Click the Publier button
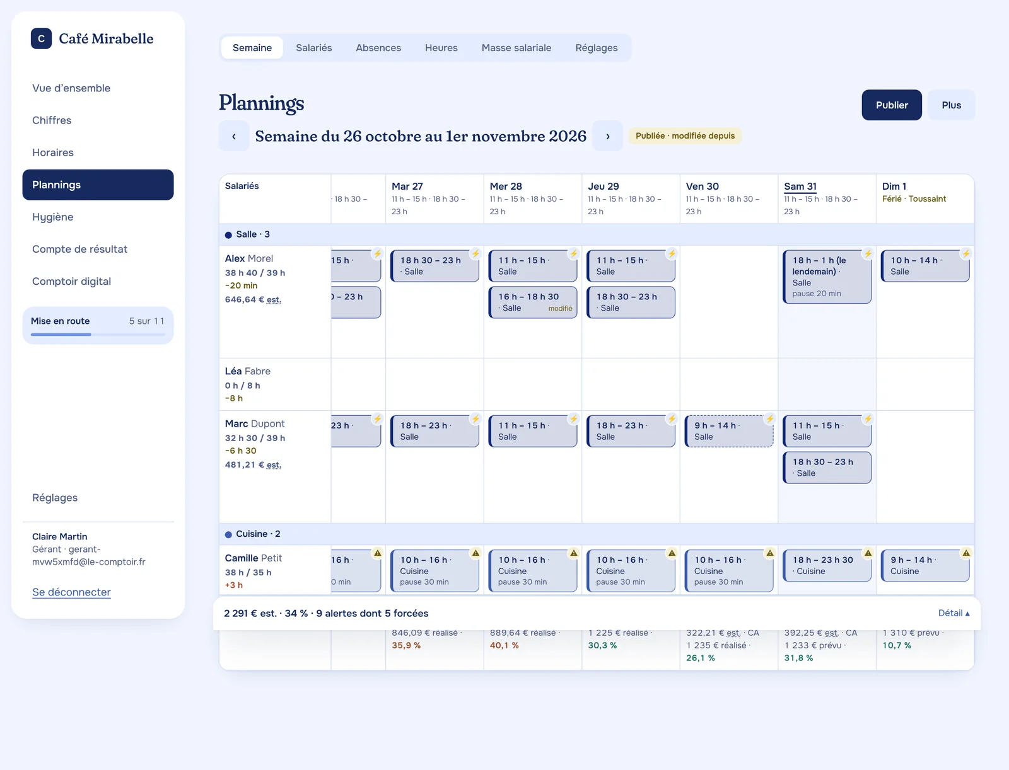Viewport: 1009px width, 770px height. (892, 105)
